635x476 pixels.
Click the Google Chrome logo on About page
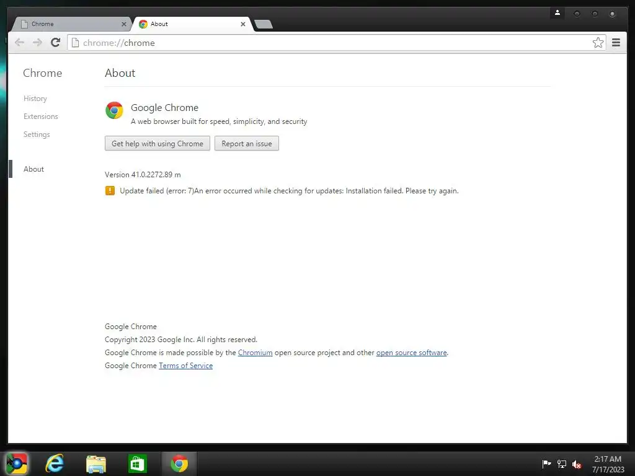coord(114,110)
